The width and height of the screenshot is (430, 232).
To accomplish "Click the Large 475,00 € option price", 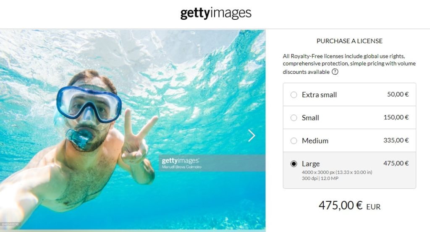I will pyautogui.click(x=396, y=163).
